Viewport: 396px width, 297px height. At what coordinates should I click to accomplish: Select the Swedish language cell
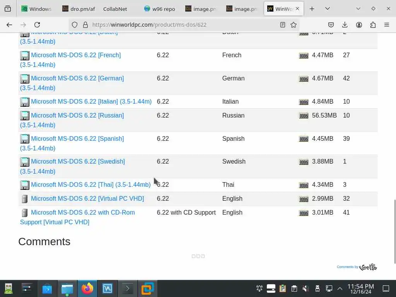(x=234, y=161)
